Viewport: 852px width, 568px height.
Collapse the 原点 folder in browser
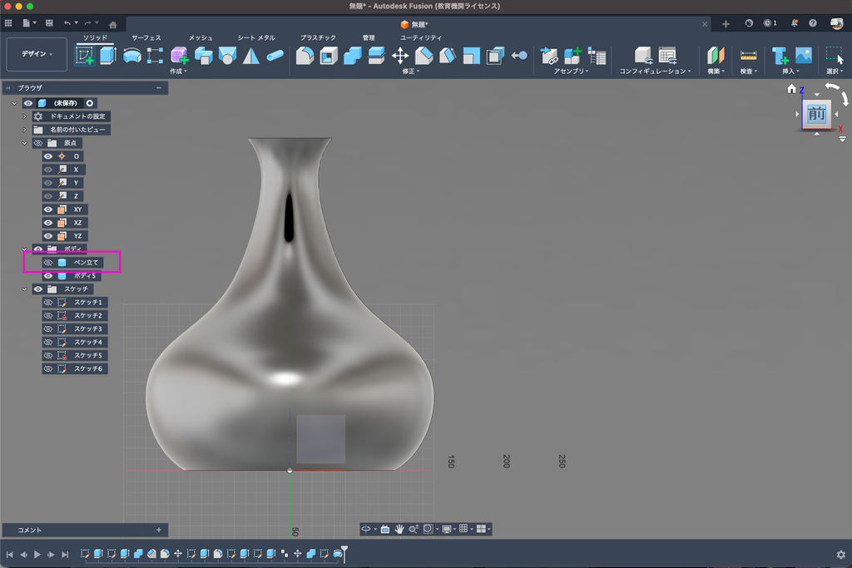pyautogui.click(x=25, y=143)
